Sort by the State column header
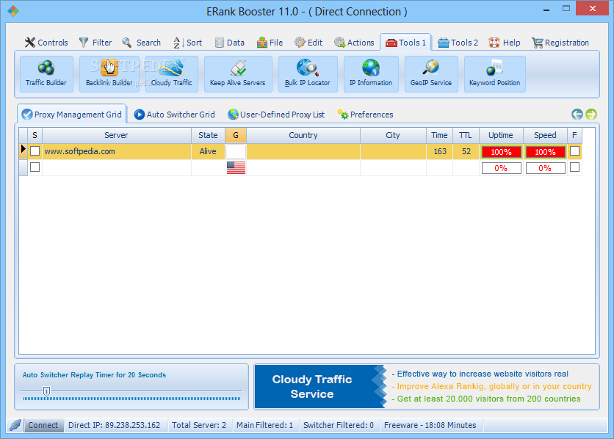Viewport: 614px width, 439px height. tap(208, 135)
